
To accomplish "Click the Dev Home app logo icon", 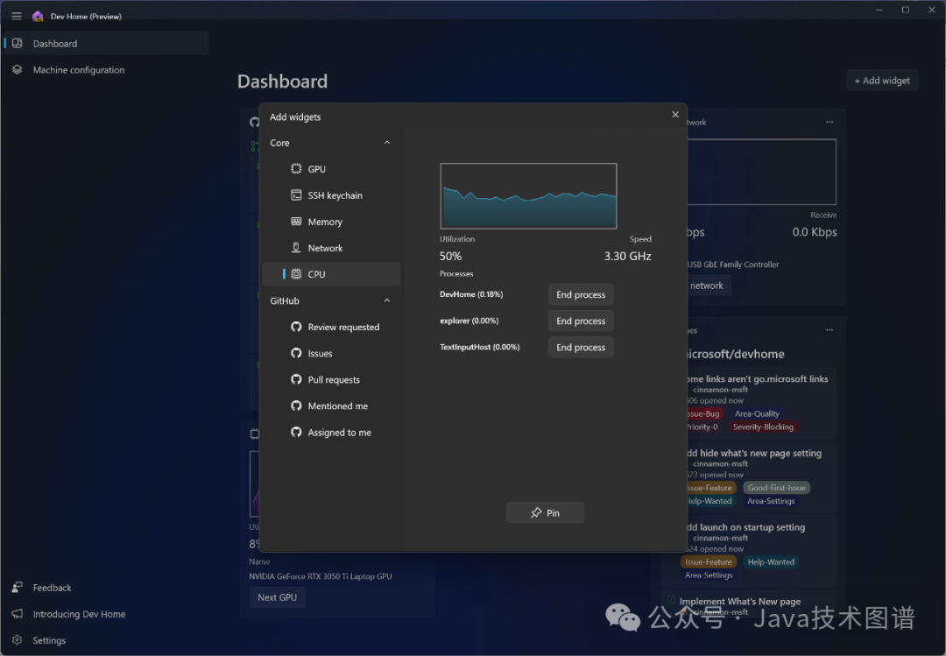I will tap(38, 17).
